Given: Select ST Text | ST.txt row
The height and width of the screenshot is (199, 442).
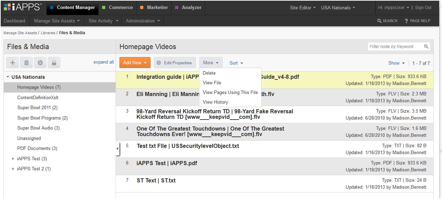Looking at the screenshot, I should pos(274,184).
